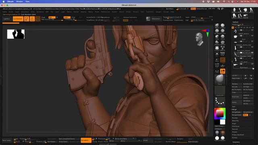
Task: Open the macOS View menu
Action: (x=27, y=2)
